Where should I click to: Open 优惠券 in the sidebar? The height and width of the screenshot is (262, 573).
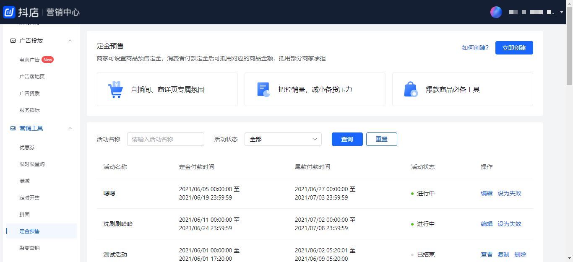click(x=27, y=148)
